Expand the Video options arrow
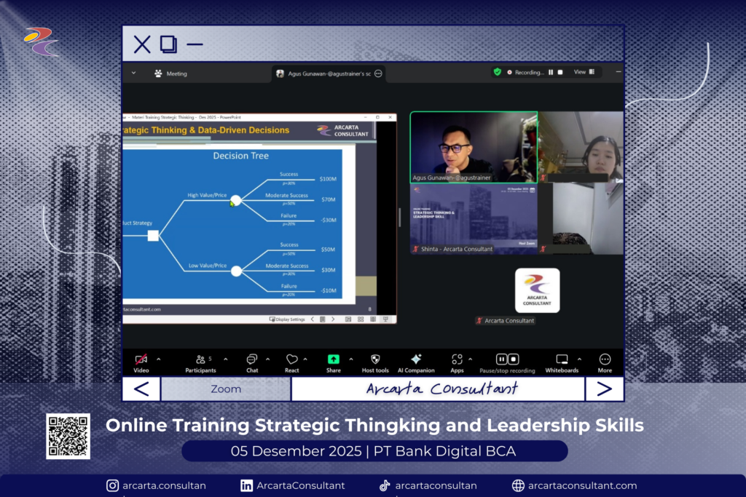The width and height of the screenshot is (746, 497). click(159, 359)
